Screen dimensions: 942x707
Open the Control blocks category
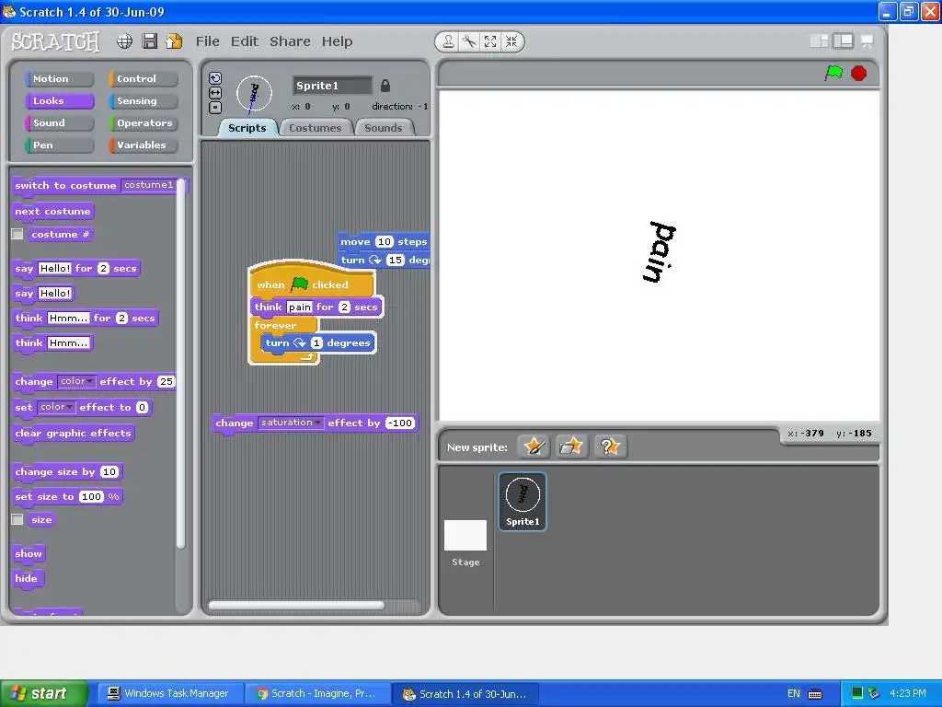point(143,79)
